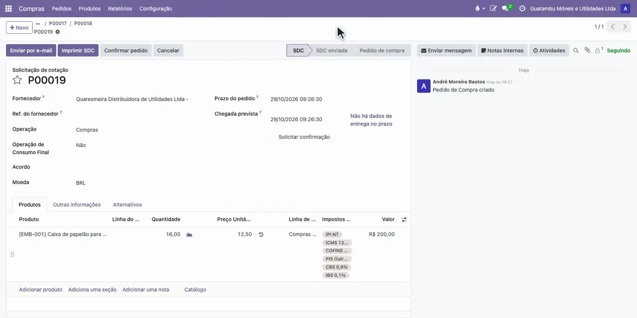
Task: Click Adicionar produto link
Action: point(40,290)
